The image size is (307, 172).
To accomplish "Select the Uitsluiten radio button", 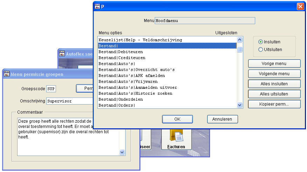I will click(x=260, y=50).
